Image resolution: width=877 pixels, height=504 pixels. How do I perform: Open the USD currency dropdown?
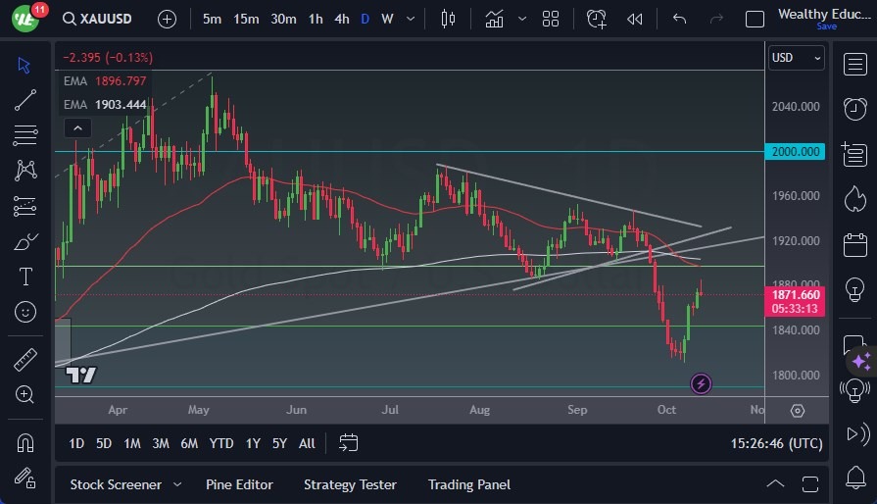point(796,58)
